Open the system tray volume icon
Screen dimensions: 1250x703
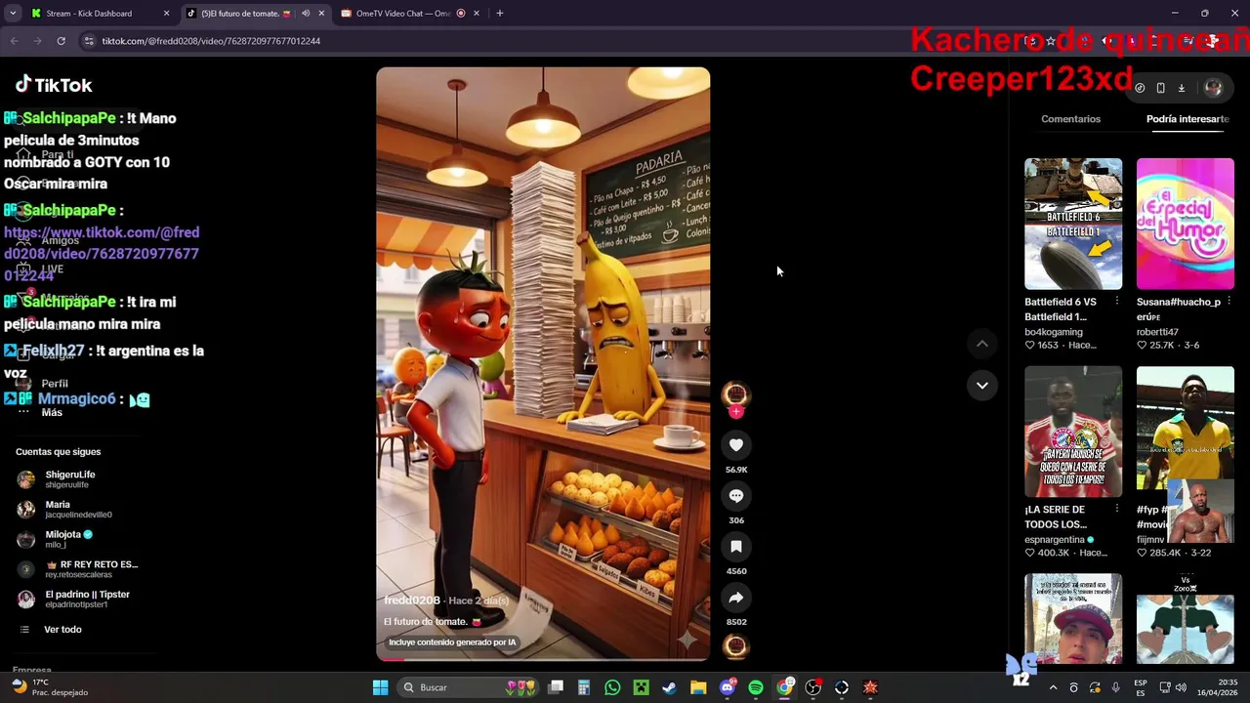pos(1181,687)
